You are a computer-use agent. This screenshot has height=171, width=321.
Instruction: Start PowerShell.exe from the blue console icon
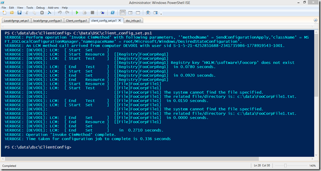tap(113, 13)
